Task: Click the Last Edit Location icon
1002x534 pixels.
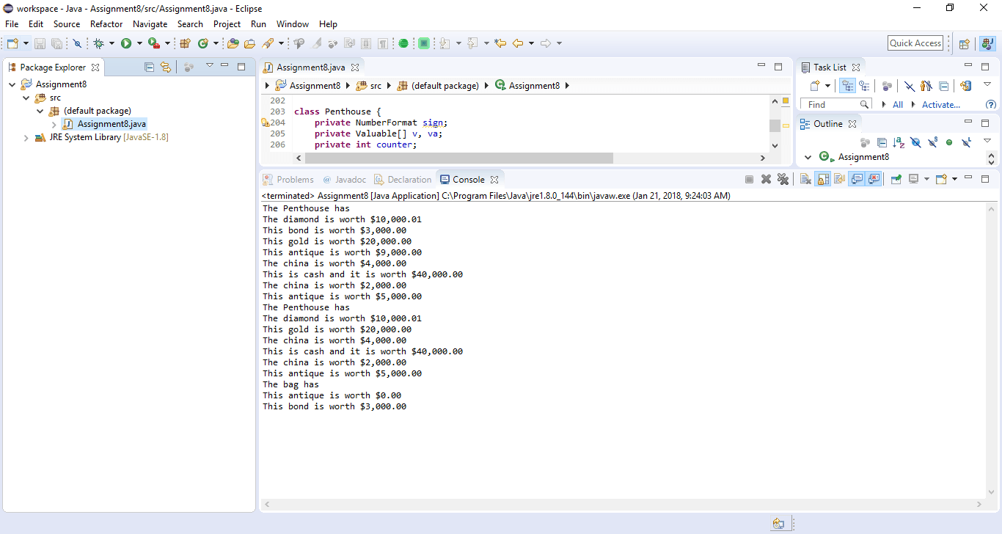Action: (x=500, y=43)
